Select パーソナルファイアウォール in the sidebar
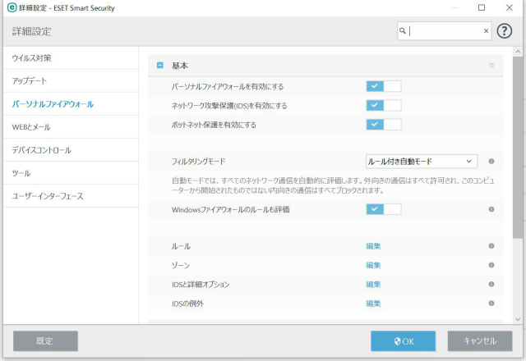 click(71, 104)
